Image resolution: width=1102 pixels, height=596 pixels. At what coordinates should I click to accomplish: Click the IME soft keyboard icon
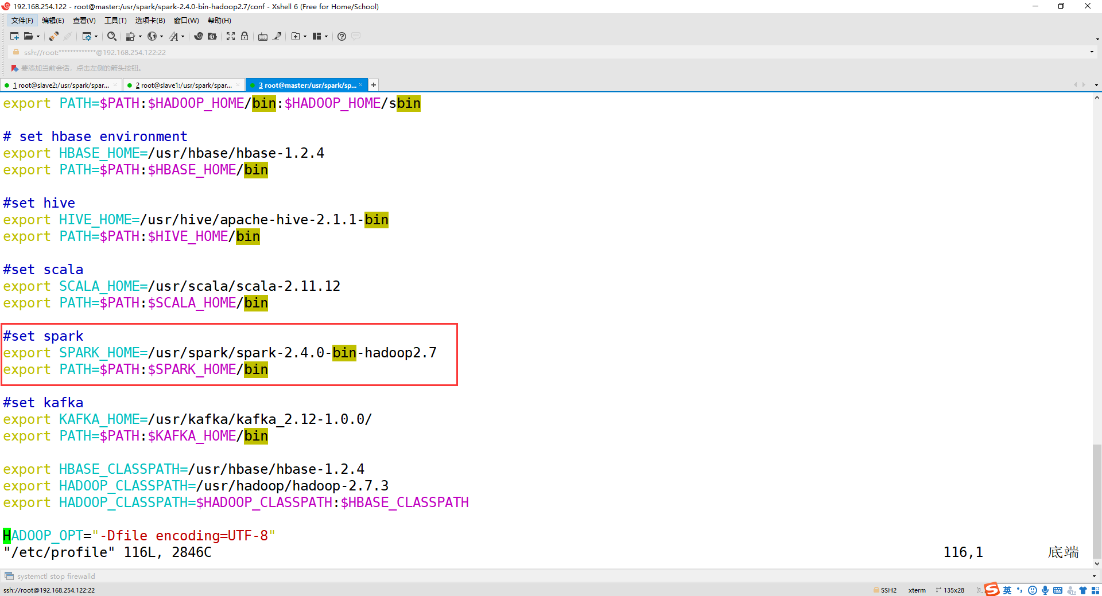[x=1058, y=590]
